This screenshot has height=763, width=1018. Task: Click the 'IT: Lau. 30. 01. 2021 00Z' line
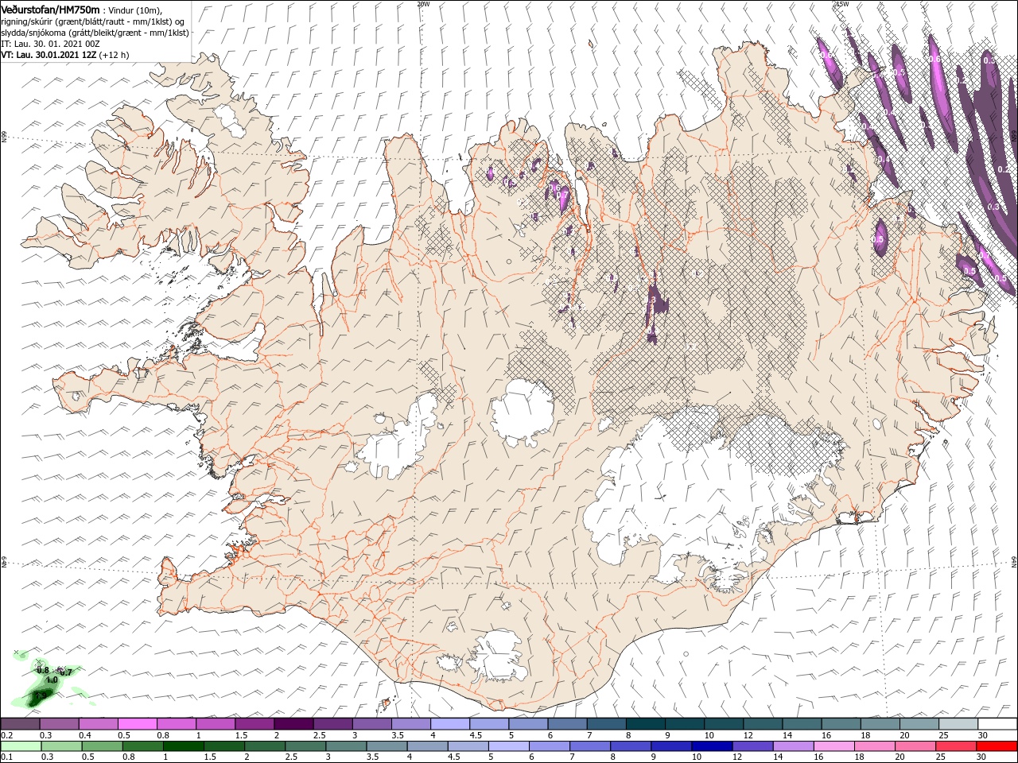(x=51, y=44)
